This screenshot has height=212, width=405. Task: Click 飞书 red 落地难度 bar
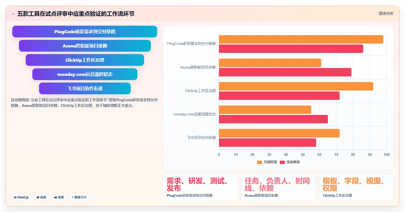[268, 143]
